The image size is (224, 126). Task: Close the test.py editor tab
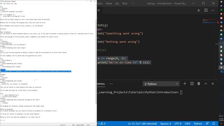pyautogui.click(x=99, y=10)
